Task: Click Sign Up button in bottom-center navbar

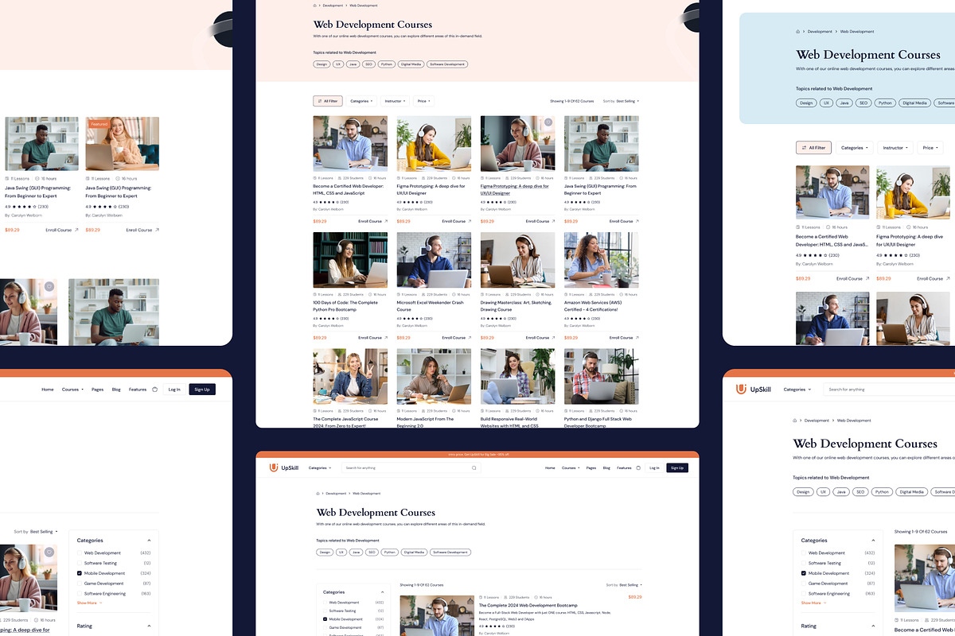Action: [677, 468]
